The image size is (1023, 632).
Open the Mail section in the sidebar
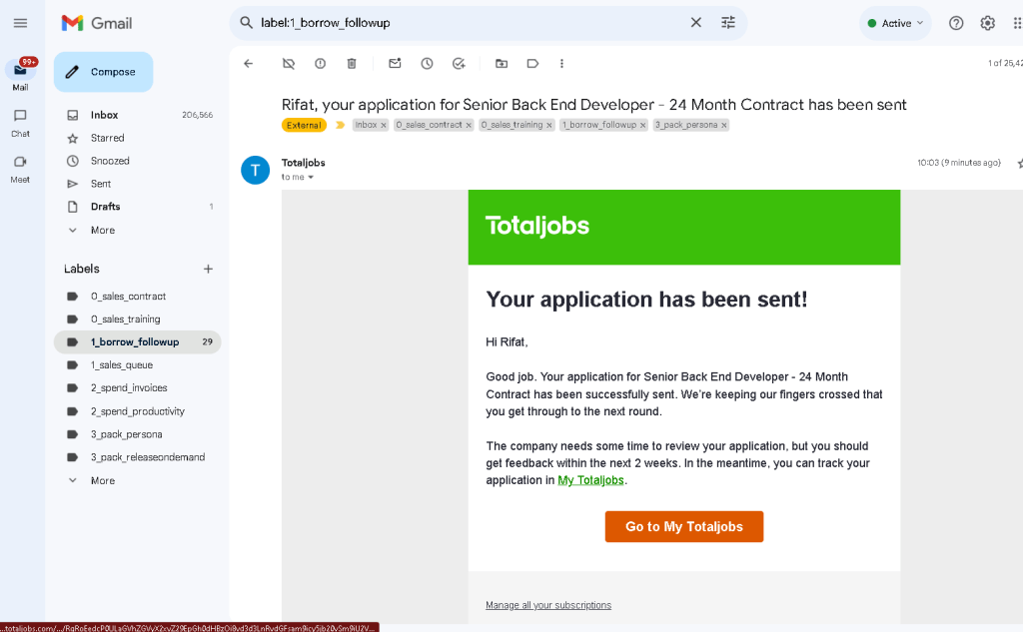pyautogui.click(x=20, y=76)
